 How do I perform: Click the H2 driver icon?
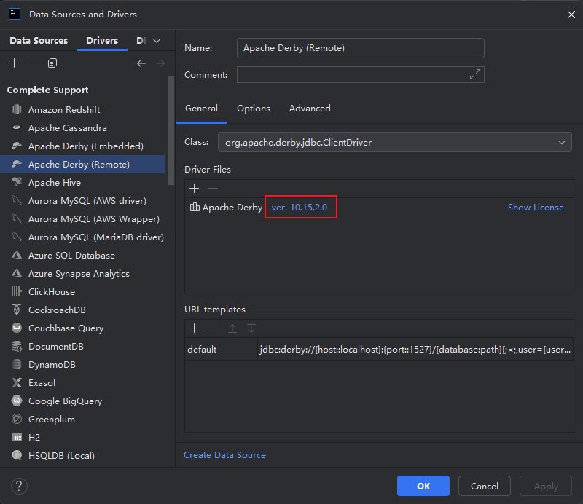17,438
